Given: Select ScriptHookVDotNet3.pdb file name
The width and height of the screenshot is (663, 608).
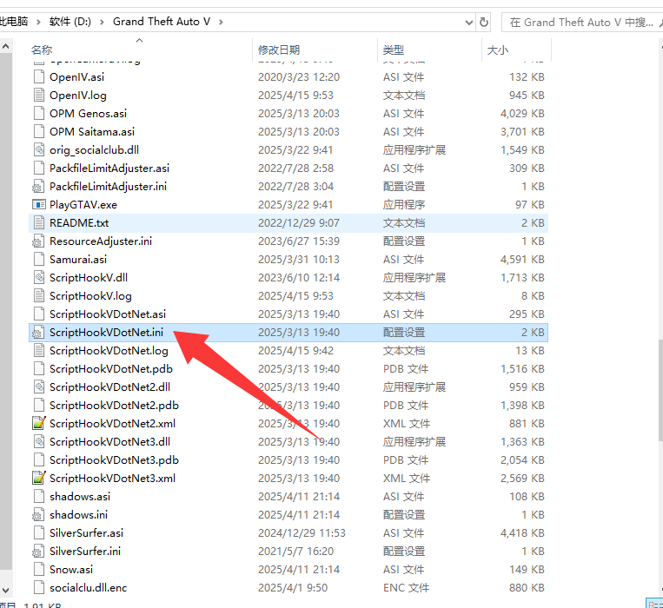Looking at the screenshot, I should click(x=114, y=459).
